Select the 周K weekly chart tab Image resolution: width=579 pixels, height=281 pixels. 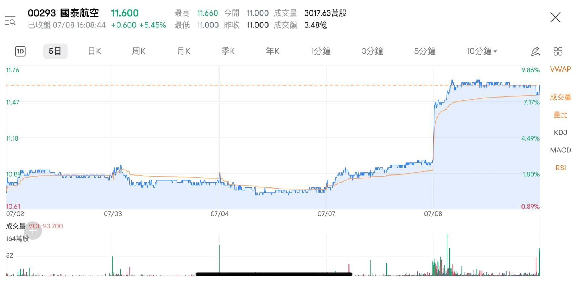pyautogui.click(x=139, y=51)
